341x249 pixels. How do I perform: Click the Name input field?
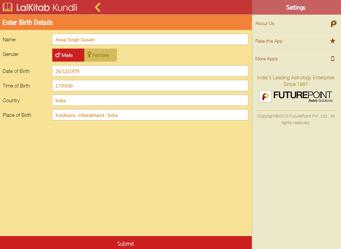[x=150, y=39]
